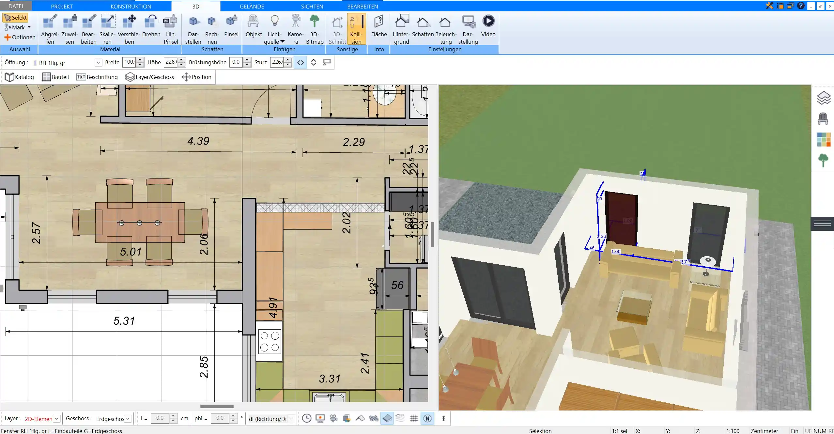Toggle the beams icon in bottom toolbar
The height and width of the screenshot is (434, 834).
373,418
